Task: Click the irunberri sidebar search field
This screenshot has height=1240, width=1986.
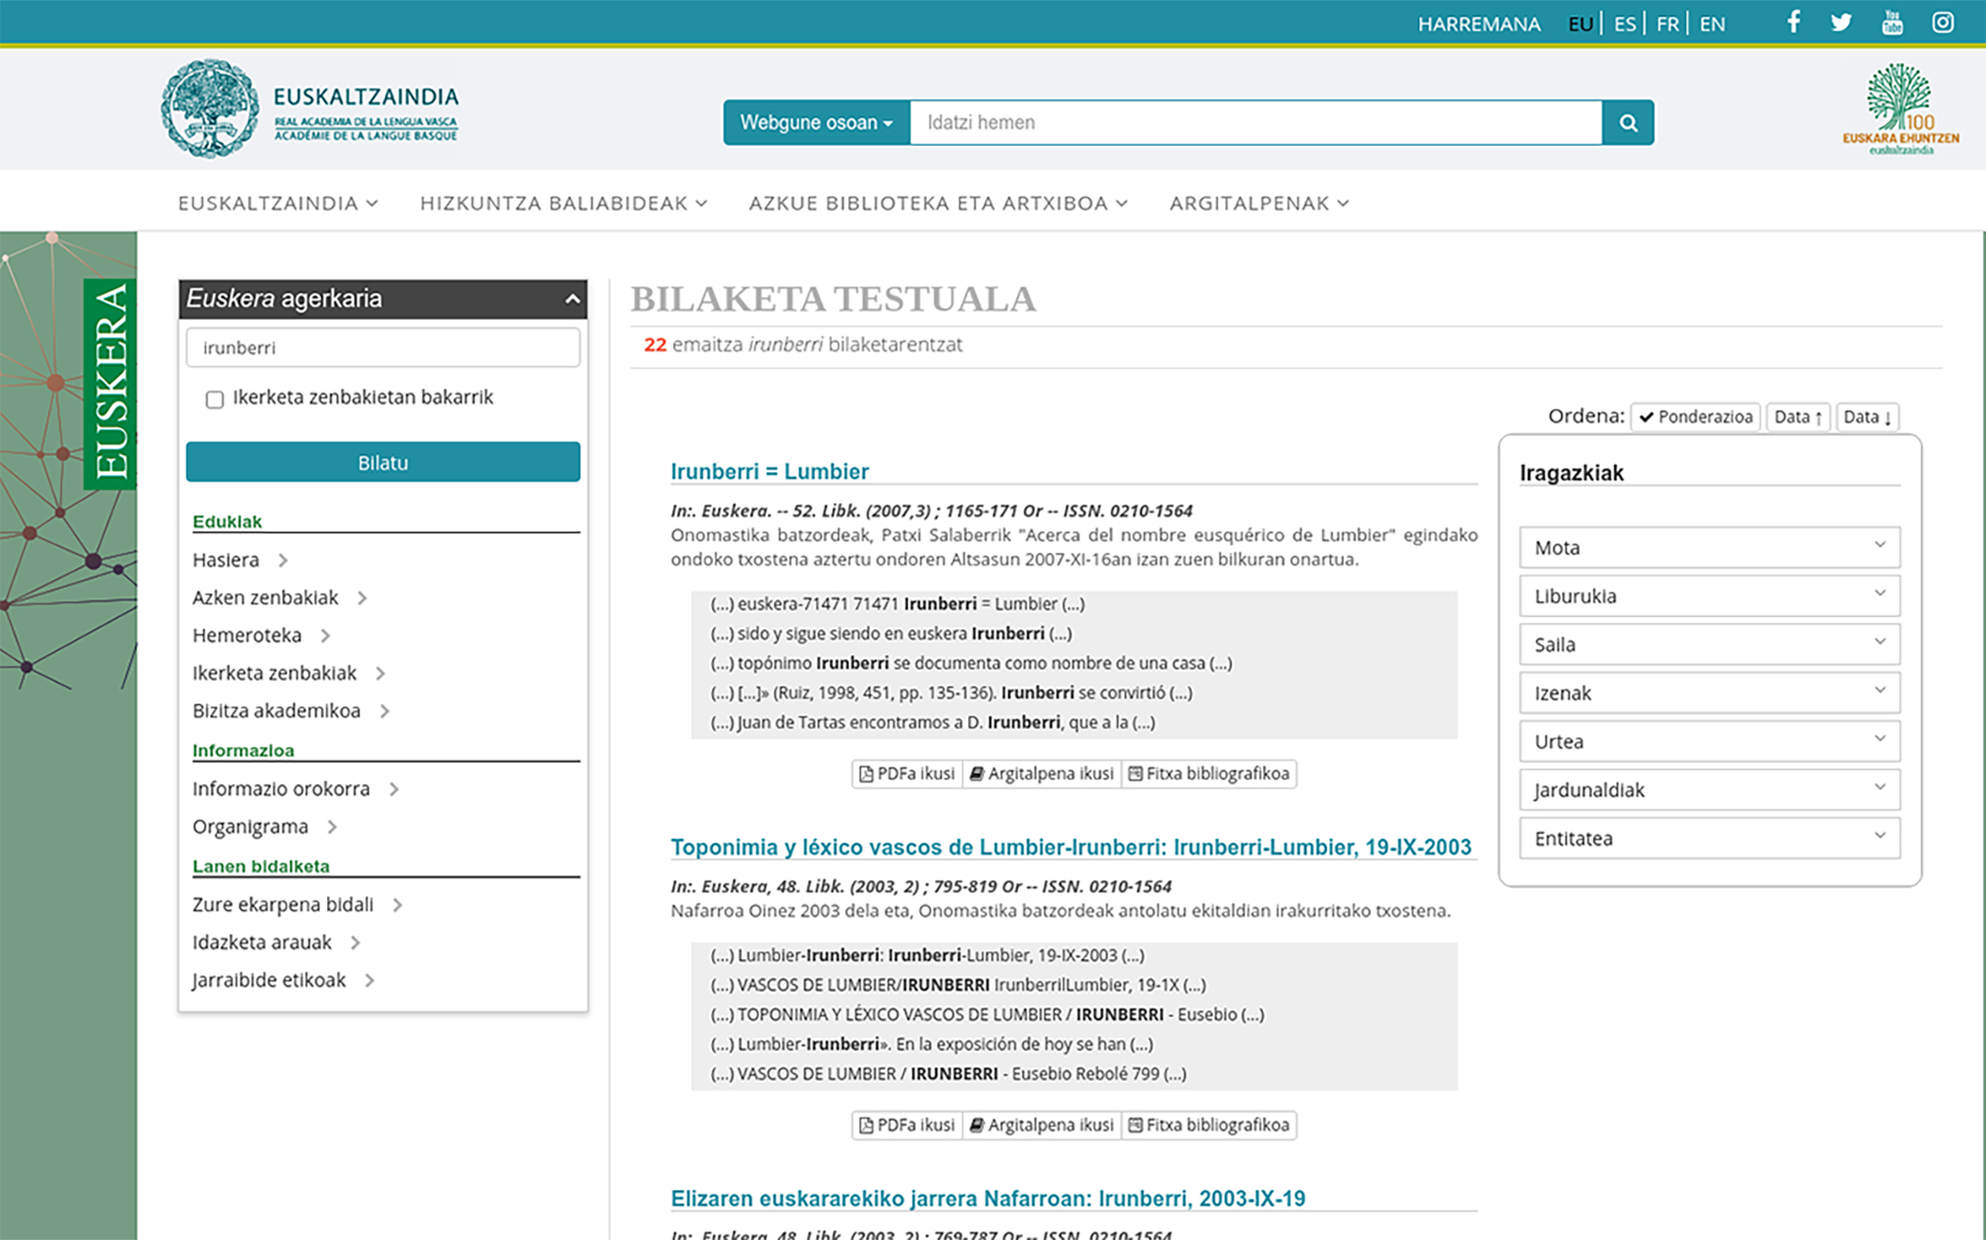Action: tap(382, 348)
